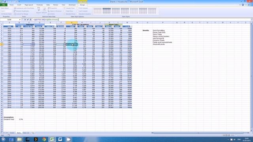Select row 11 header
The width and height of the screenshot is (253, 142).
pyautogui.click(x=2, y=44)
